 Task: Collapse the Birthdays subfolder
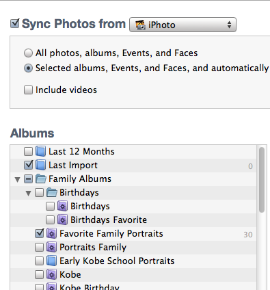28,193
